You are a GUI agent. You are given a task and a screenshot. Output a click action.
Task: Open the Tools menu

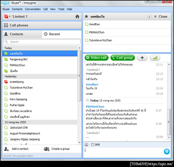61,9
